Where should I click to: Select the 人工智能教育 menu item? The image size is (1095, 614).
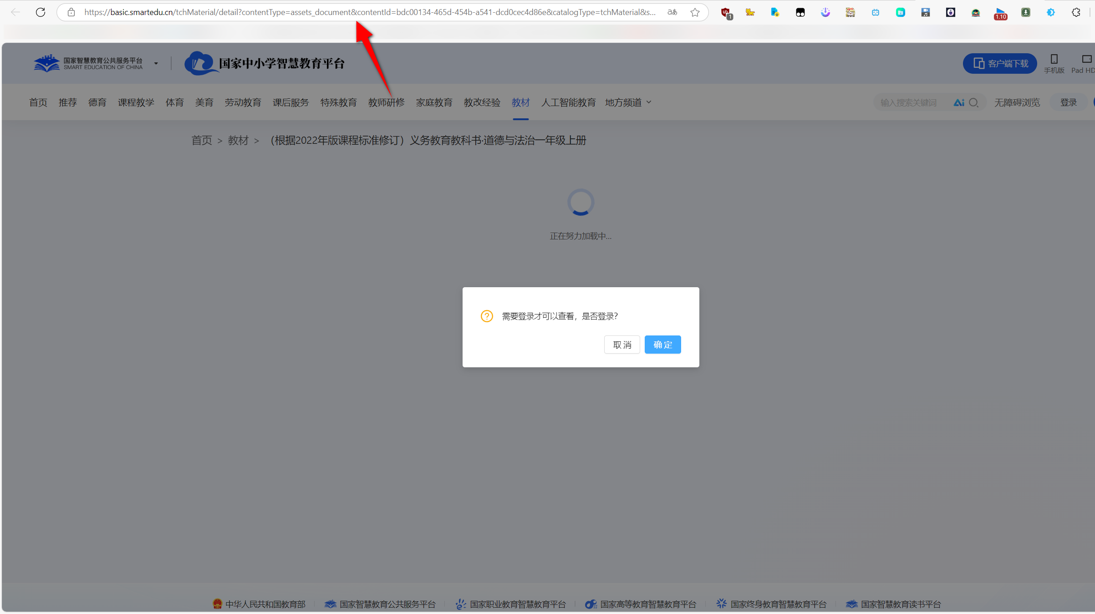(568, 102)
